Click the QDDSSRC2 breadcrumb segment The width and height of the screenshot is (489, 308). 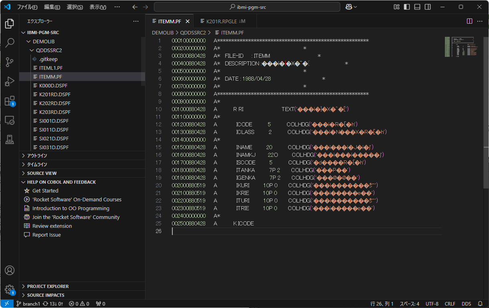(193, 32)
